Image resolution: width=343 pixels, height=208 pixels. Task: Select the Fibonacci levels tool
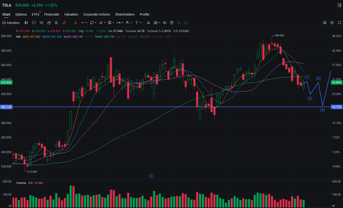pyautogui.click(x=110, y=23)
